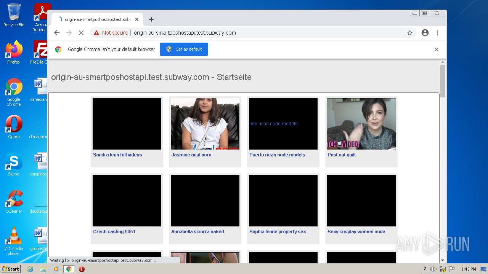Select the CCleaner desktop shortcut
The width and height of the screenshot is (488, 274).
tap(14, 202)
